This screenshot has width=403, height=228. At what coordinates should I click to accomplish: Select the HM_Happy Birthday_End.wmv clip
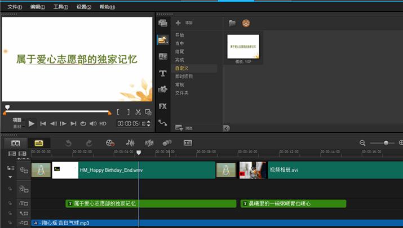(x=134, y=170)
